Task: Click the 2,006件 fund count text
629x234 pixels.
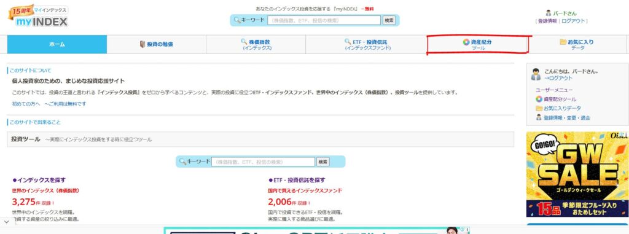Action: tap(289, 202)
